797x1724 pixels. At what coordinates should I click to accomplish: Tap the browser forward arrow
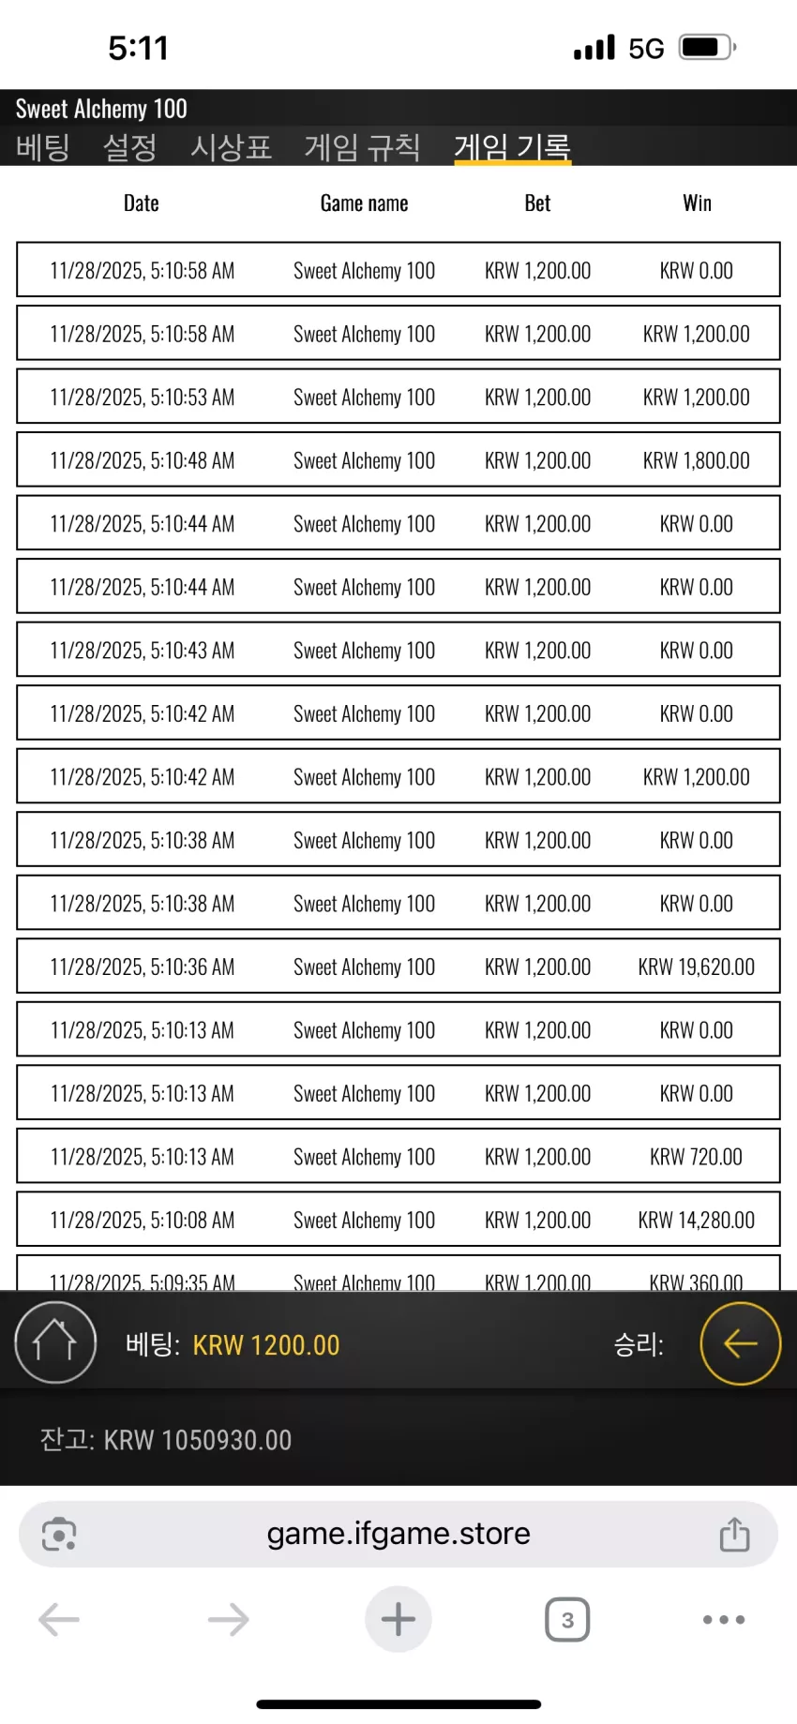click(x=228, y=1619)
